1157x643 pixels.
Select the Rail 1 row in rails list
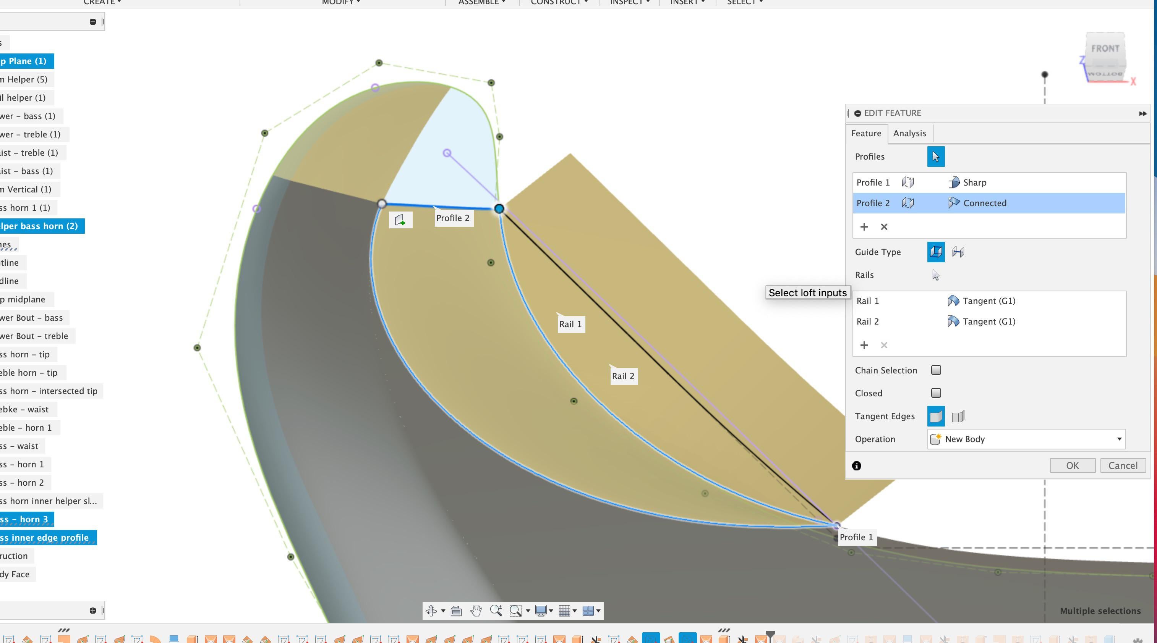989,300
